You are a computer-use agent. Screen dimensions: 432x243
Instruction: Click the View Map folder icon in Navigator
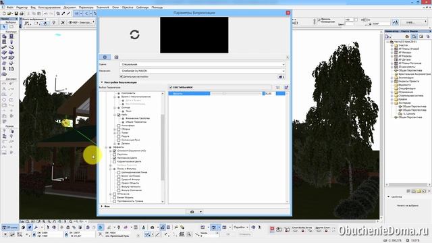pos(414,36)
